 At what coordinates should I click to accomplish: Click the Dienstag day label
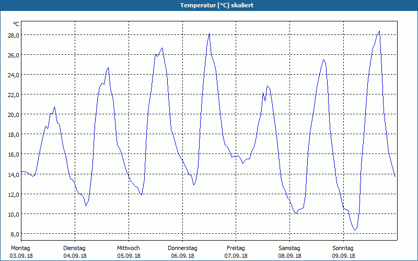74,248
